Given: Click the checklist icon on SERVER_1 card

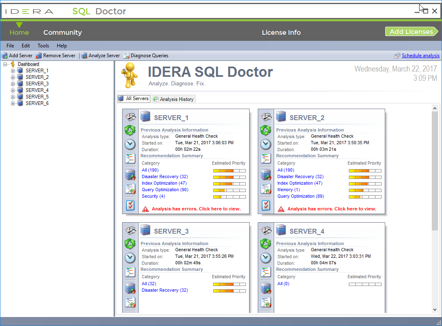Looking at the screenshot, I should pos(130,205).
